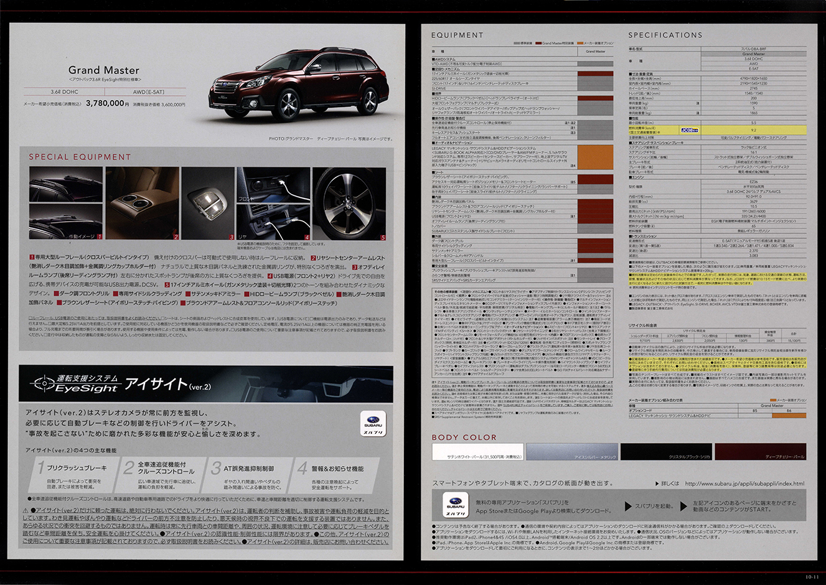
Task: Open the Subaru app URL subaru.jp/appli/subappli/index.html
Action: click(x=744, y=483)
